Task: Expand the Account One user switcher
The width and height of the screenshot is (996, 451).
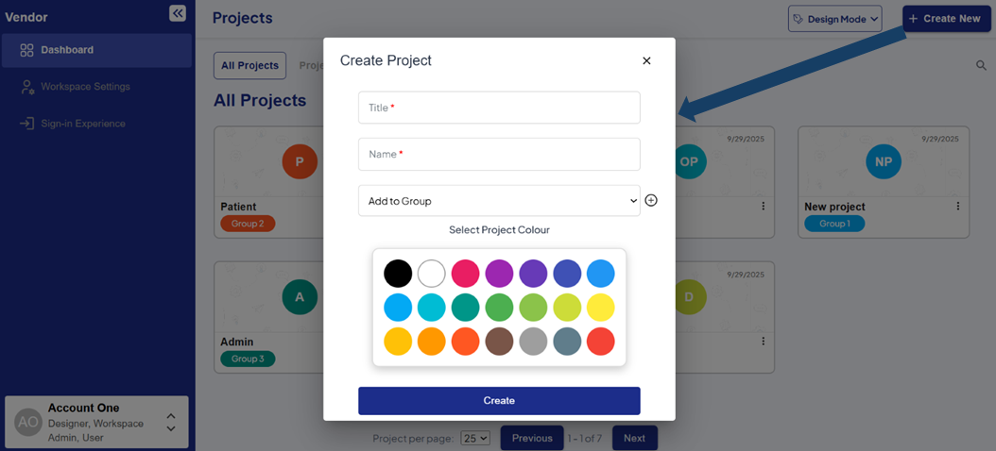Action: (171, 422)
